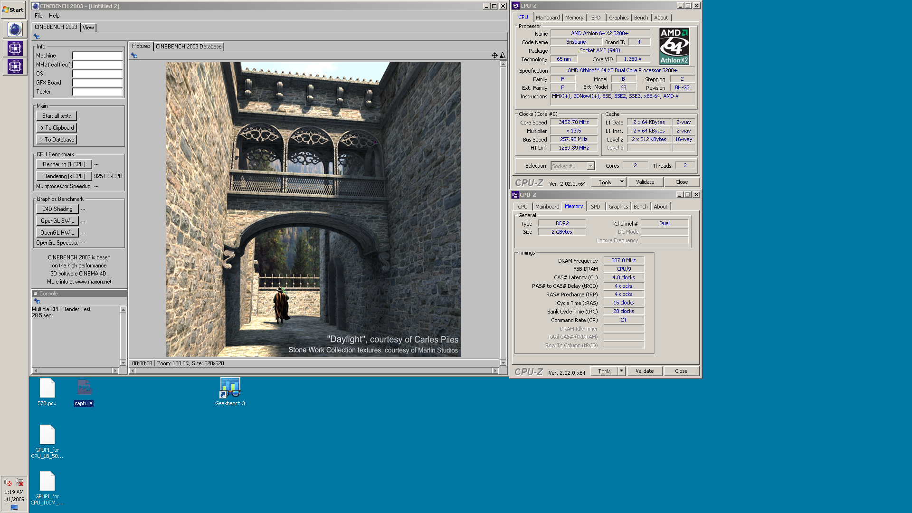Click the picture viewer scroll up arrow
Viewport: 912px width, 513px height.
pyautogui.click(x=503, y=64)
